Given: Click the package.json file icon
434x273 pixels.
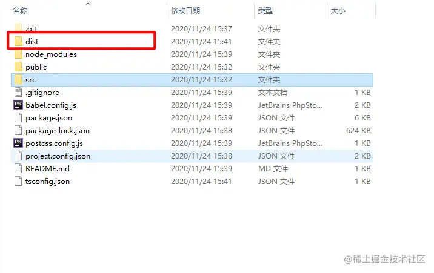Looking at the screenshot, I should coord(18,117).
